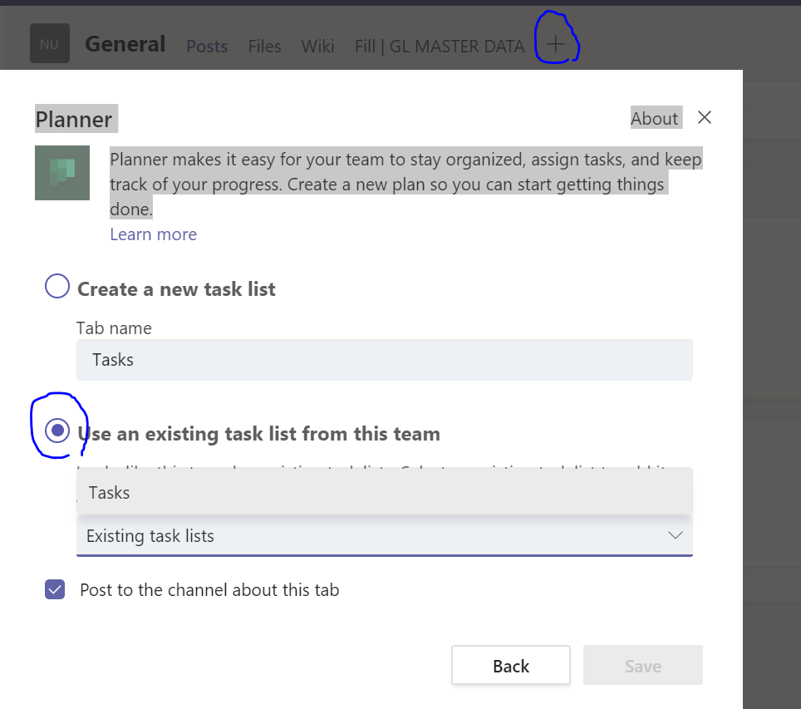Click the General channel title
This screenshot has width=801, height=709.
[125, 44]
